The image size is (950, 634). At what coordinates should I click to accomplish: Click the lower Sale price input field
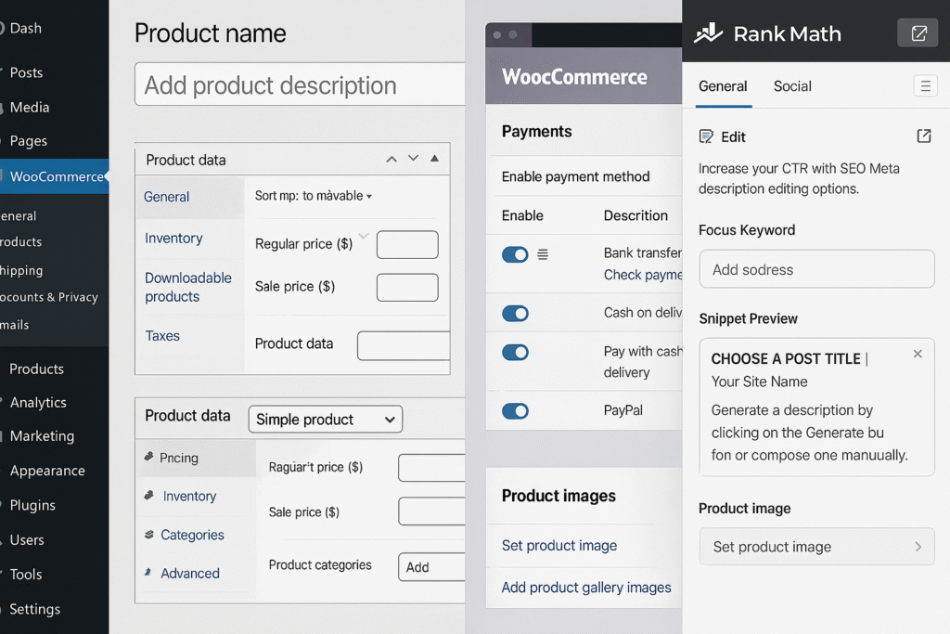[431, 511]
